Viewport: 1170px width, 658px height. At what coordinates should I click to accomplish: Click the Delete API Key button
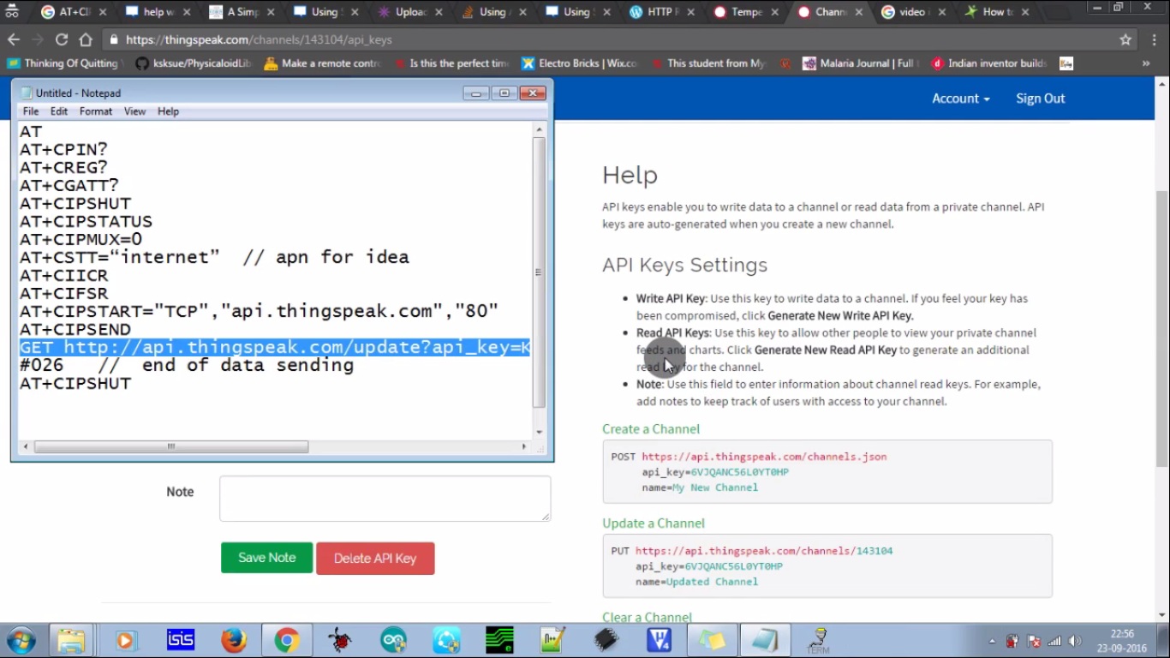pos(375,559)
